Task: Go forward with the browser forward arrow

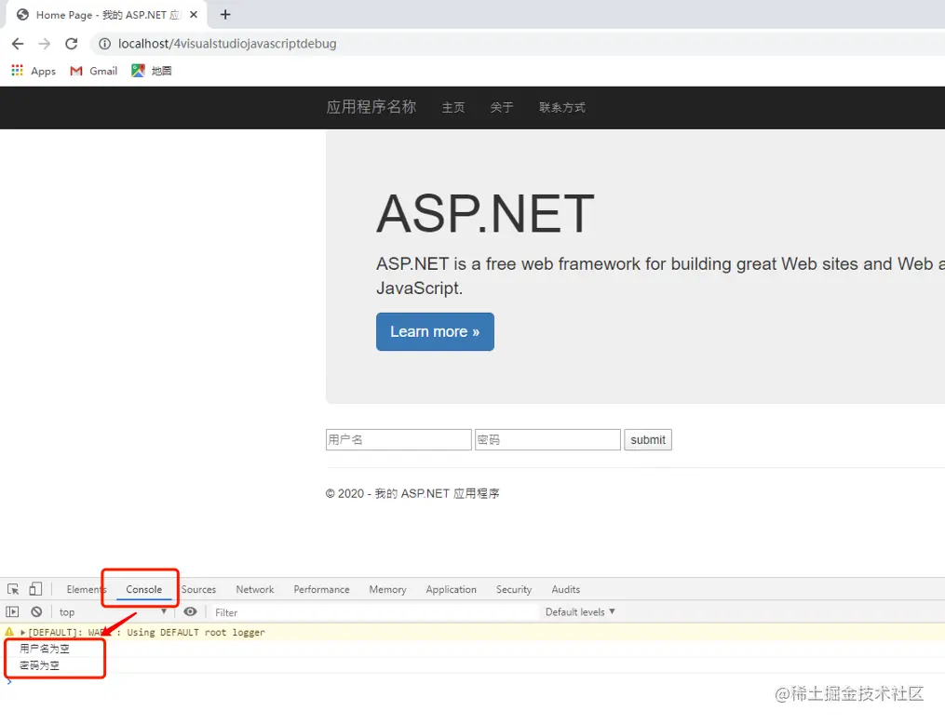Action: (45, 44)
